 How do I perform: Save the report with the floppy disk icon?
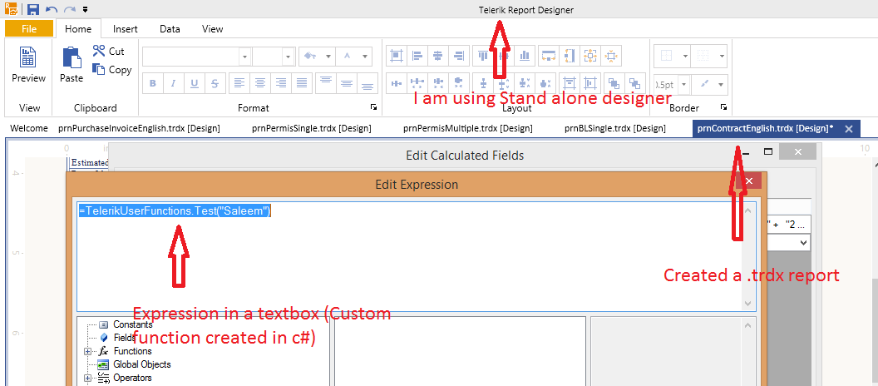click(33, 9)
